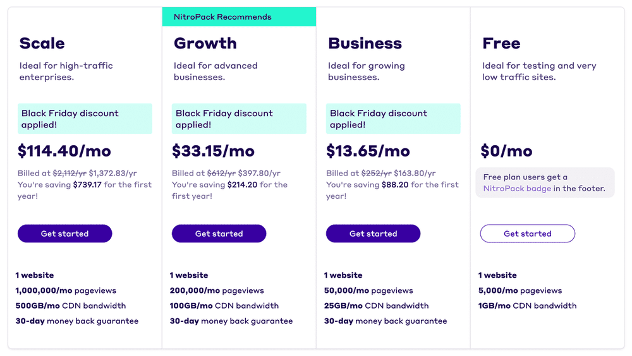
Task: Click Business's Black Friday discount applied notice
Action: coord(393,119)
